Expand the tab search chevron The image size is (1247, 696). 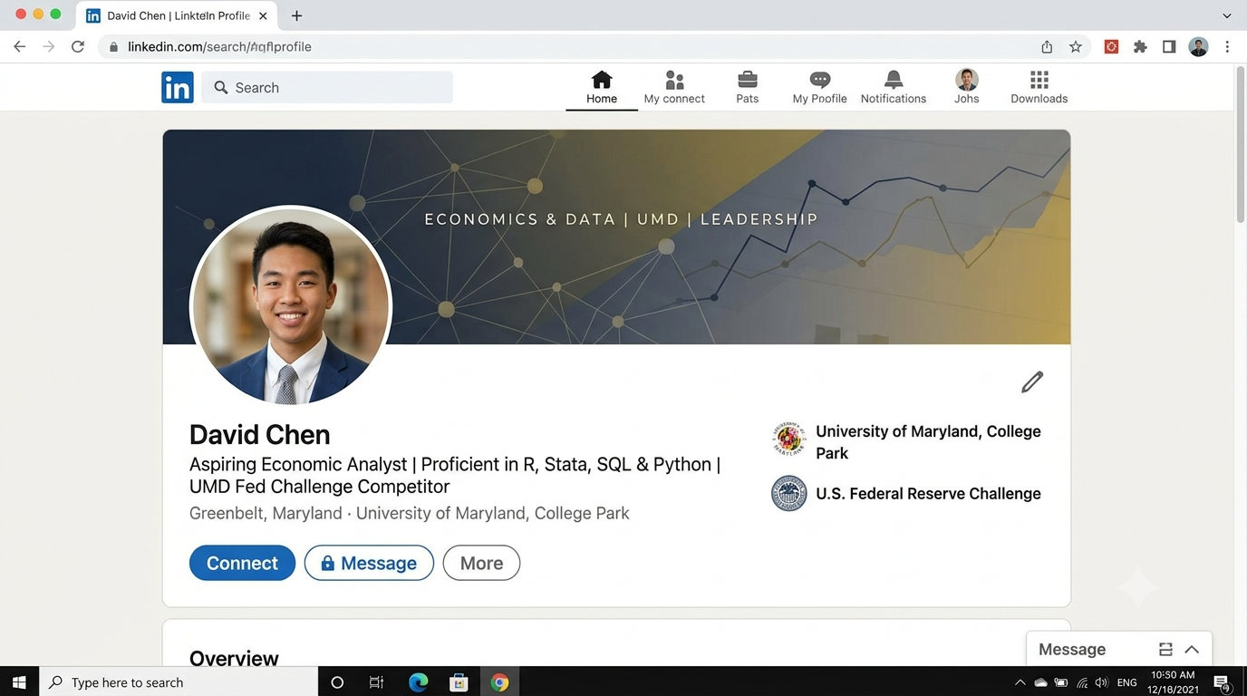[1227, 15]
